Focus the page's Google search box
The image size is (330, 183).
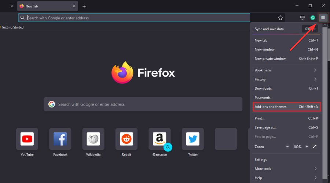pos(143,104)
